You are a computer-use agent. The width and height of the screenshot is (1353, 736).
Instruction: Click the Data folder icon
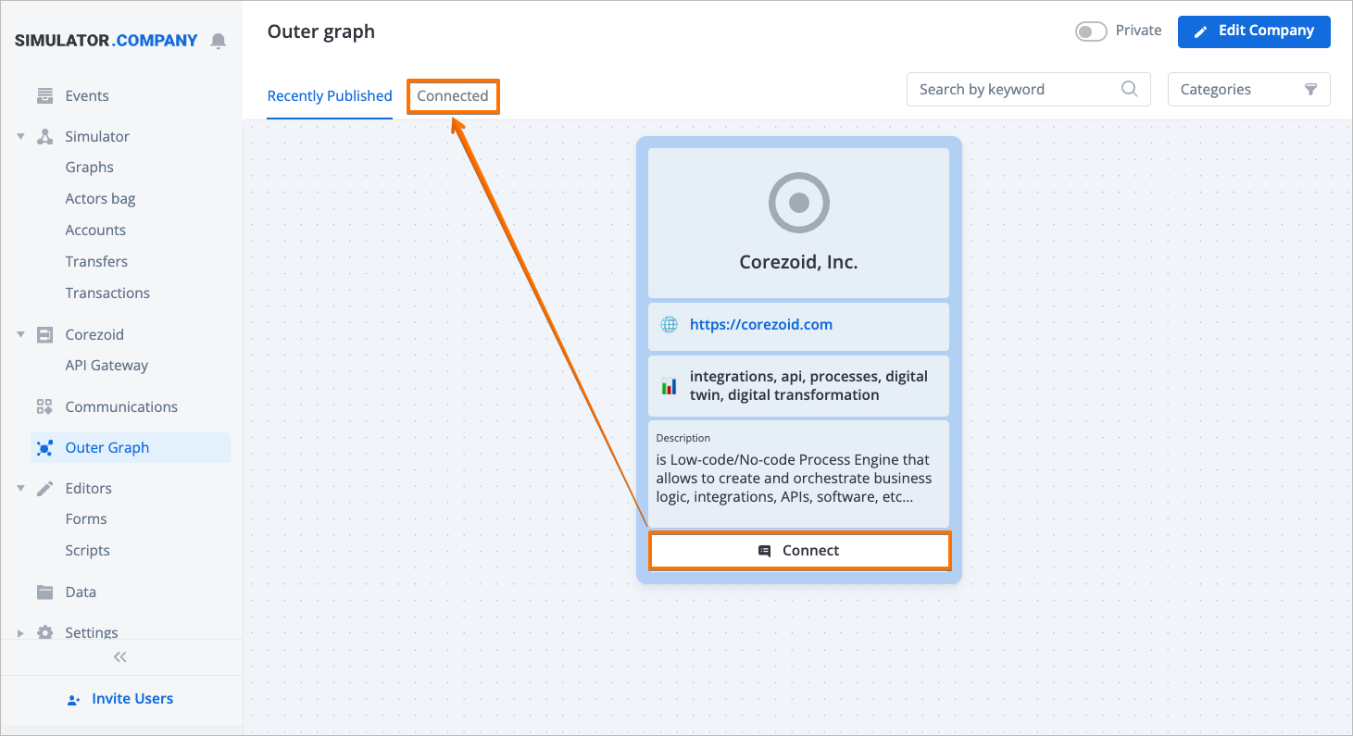pos(44,592)
